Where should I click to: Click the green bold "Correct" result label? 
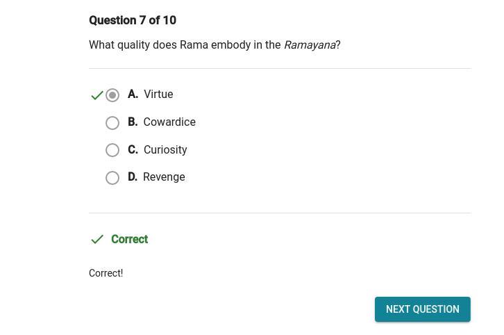click(x=129, y=240)
